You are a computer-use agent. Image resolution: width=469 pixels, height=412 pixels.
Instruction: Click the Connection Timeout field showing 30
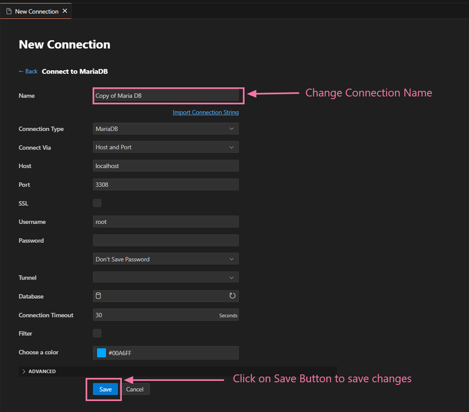click(x=166, y=315)
